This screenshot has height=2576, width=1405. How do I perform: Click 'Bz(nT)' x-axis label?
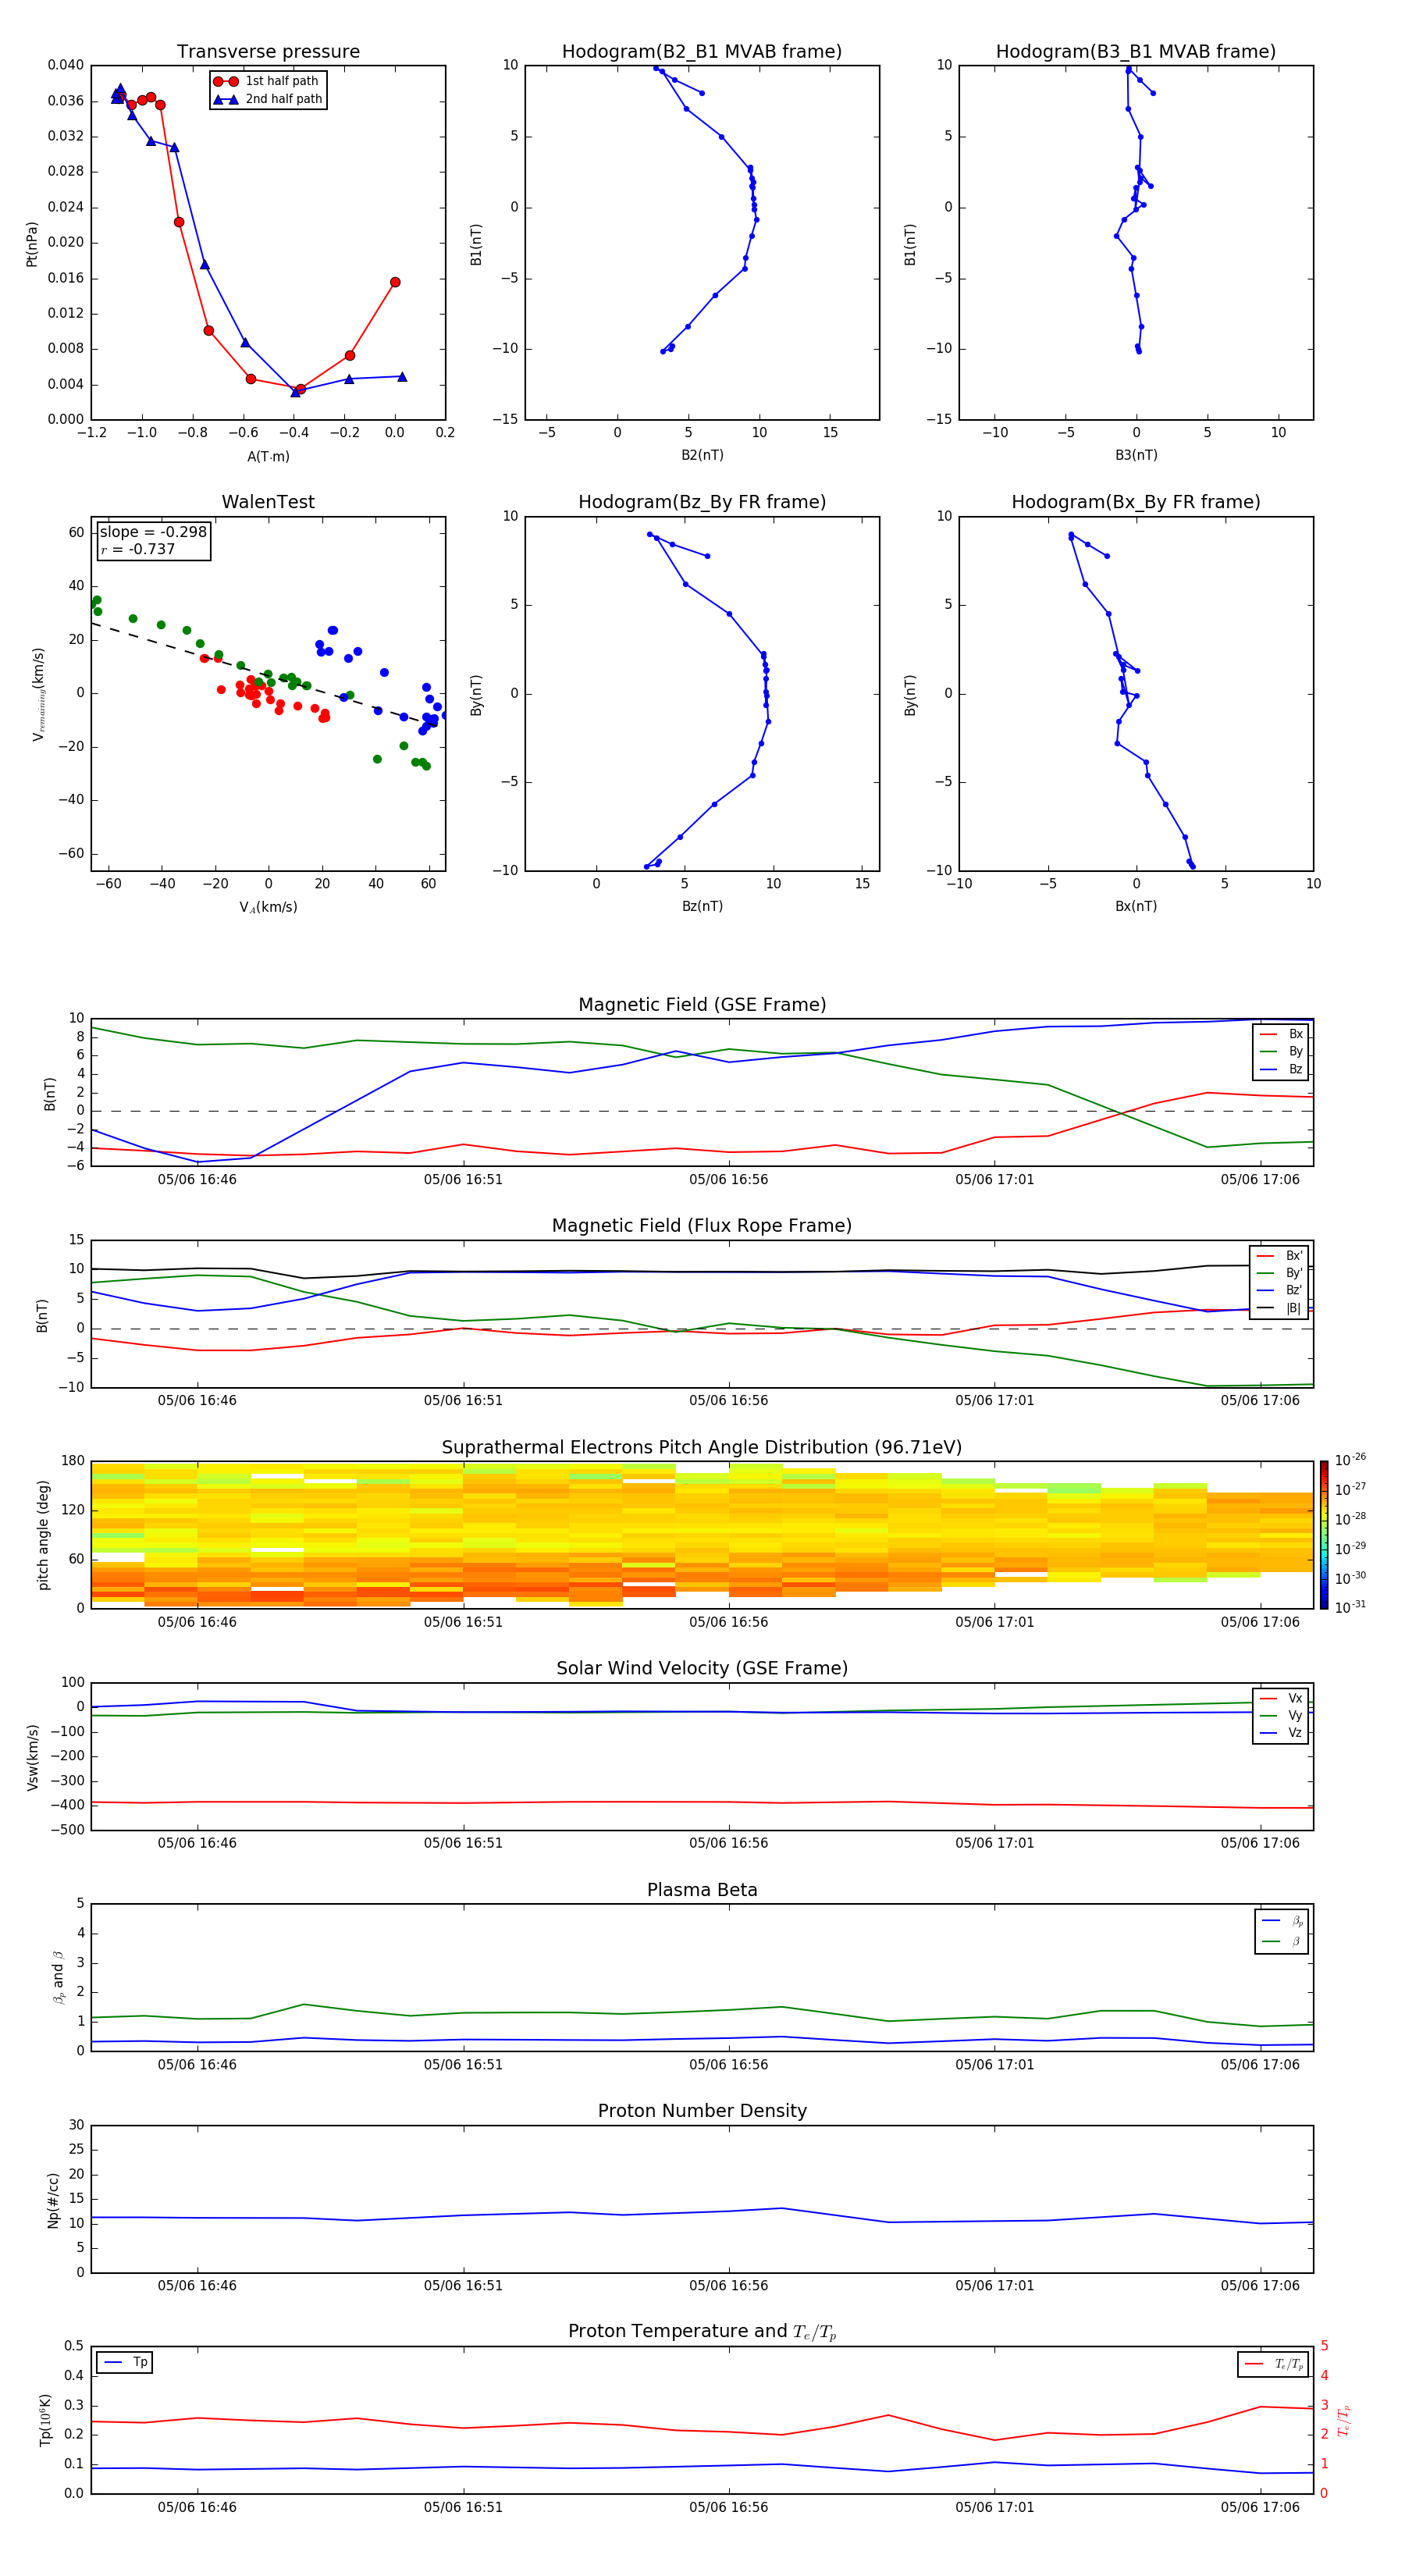pyautogui.click(x=702, y=906)
